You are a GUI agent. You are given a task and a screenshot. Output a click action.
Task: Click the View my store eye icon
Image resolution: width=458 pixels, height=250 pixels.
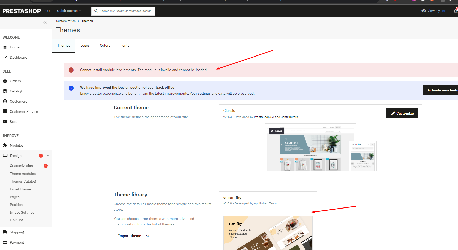[424, 11]
